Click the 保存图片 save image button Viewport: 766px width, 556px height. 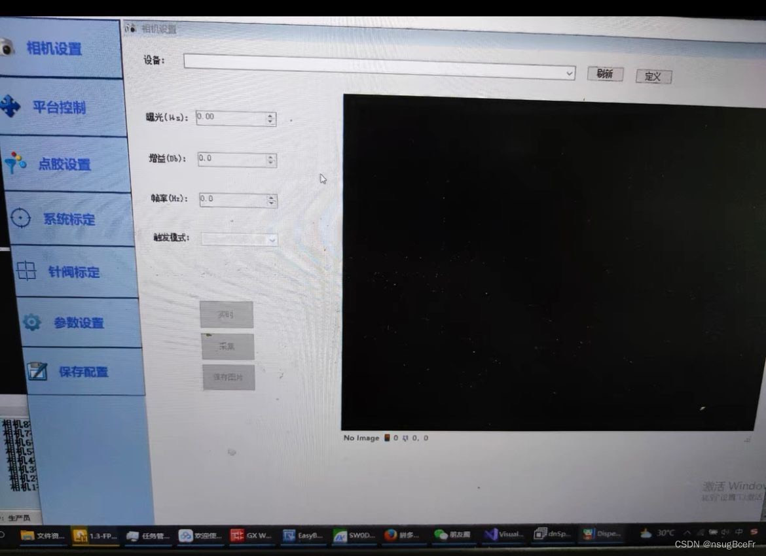point(228,377)
